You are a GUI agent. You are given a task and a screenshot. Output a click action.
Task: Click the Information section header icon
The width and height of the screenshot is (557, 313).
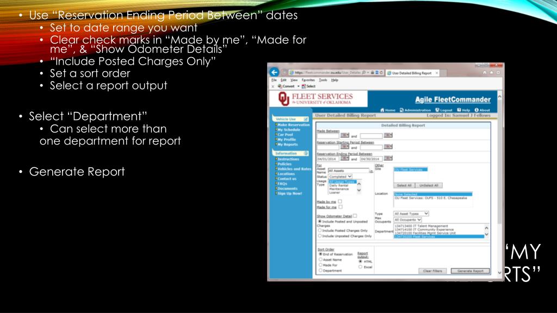pyautogui.click(x=306, y=153)
